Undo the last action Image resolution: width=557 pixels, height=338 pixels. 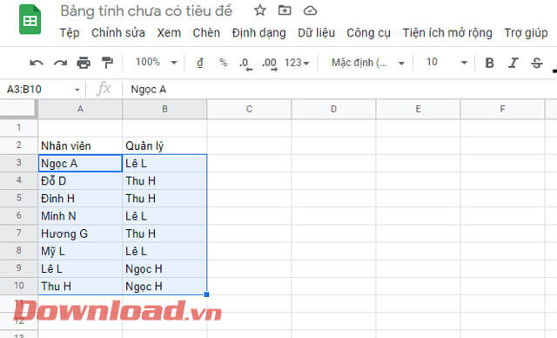[37, 63]
